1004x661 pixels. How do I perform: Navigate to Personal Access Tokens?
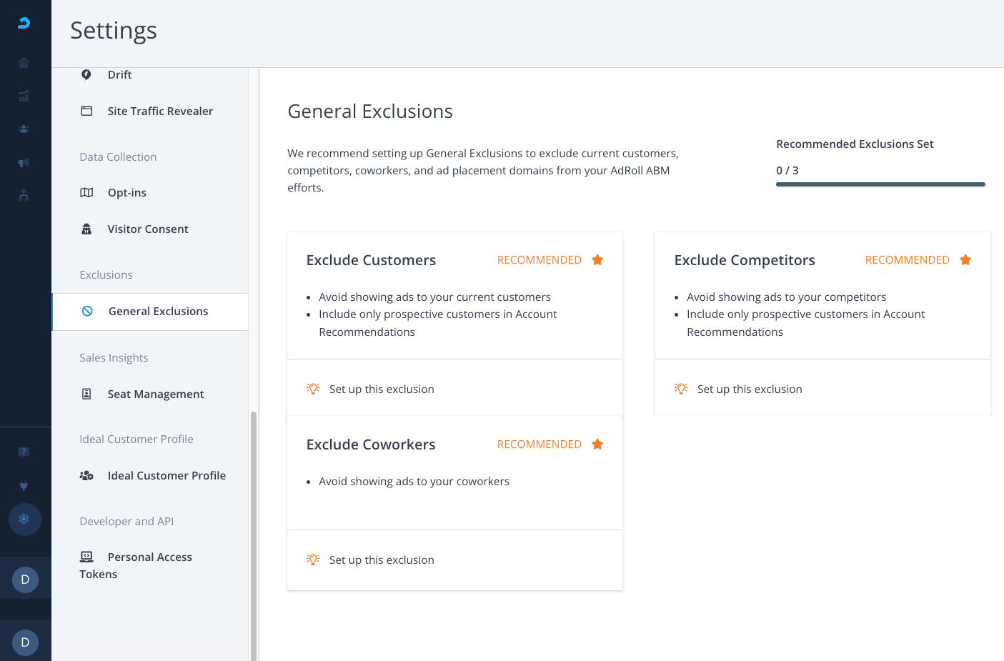click(149, 557)
